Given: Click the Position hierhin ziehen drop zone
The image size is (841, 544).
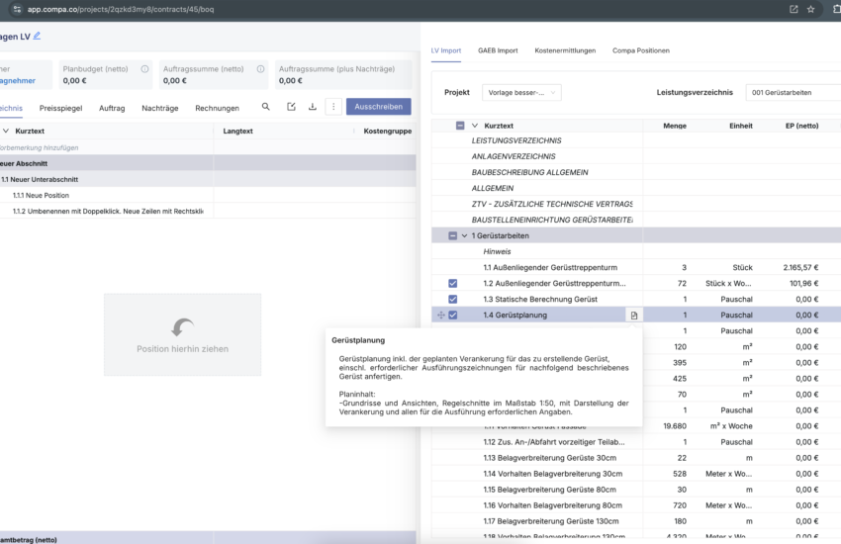Looking at the screenshot, I should (x=182, y=334).
